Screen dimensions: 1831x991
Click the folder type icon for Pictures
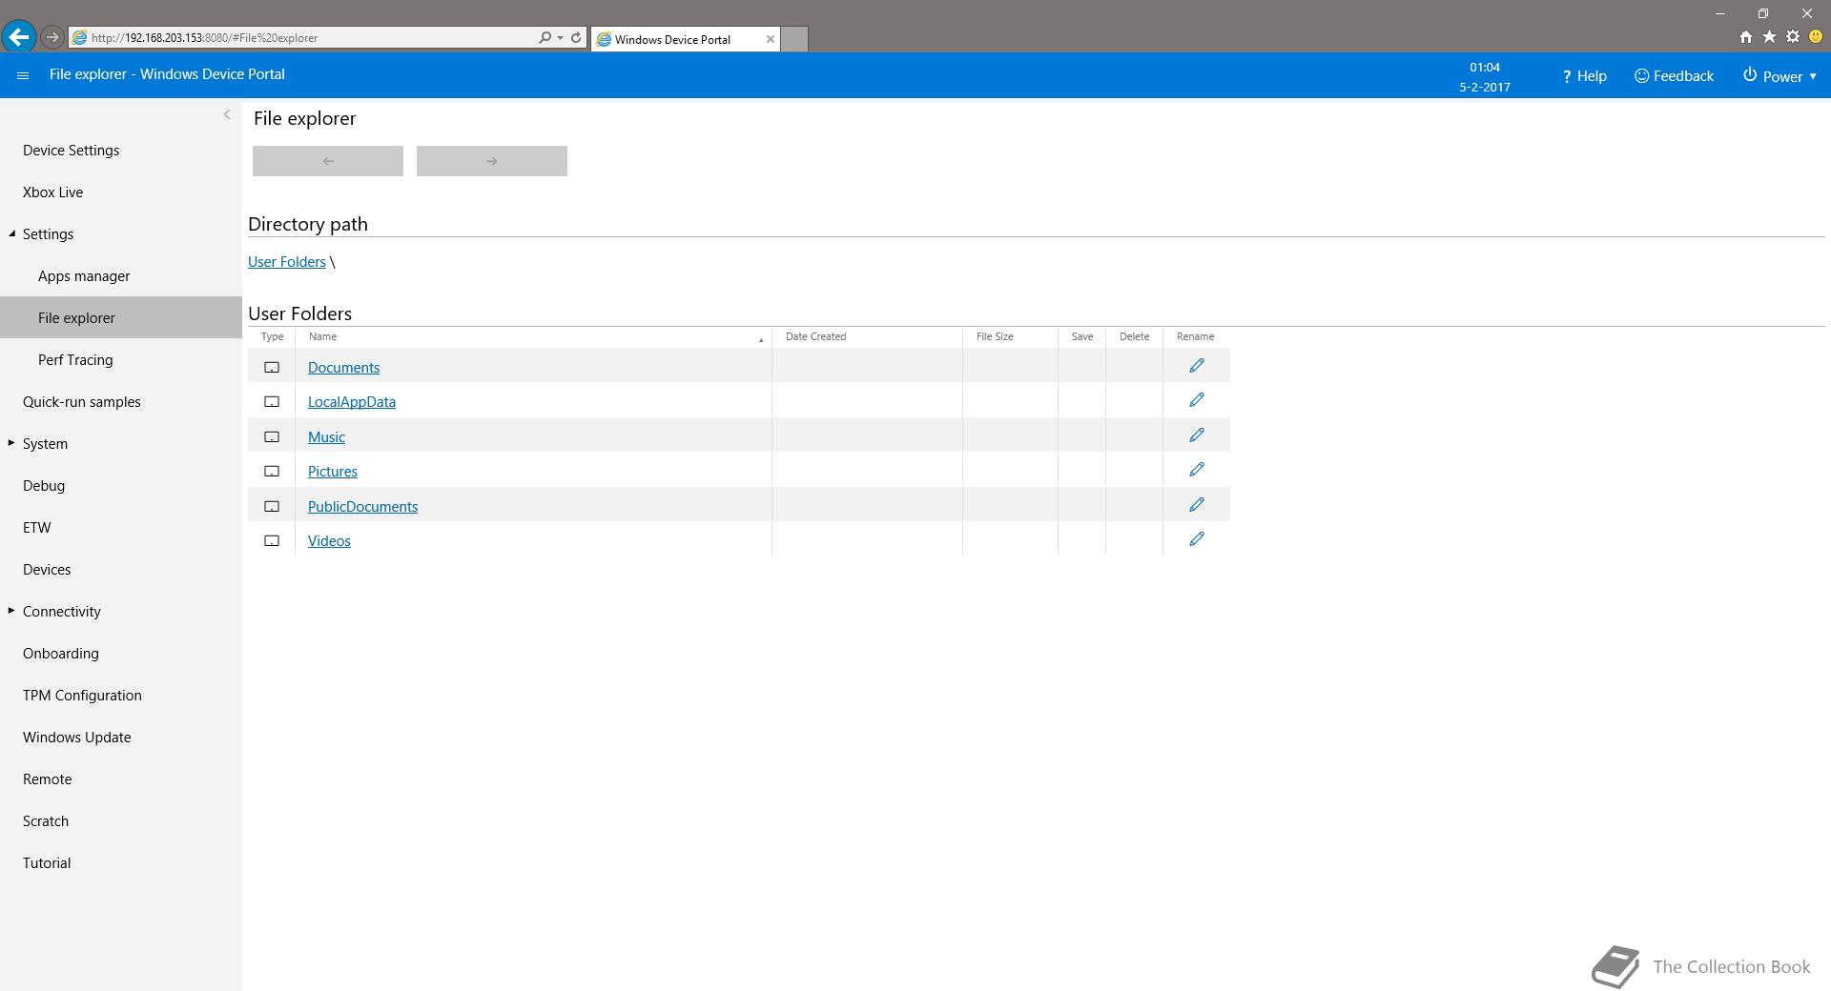pyautogui.click(x=272, y=471)
